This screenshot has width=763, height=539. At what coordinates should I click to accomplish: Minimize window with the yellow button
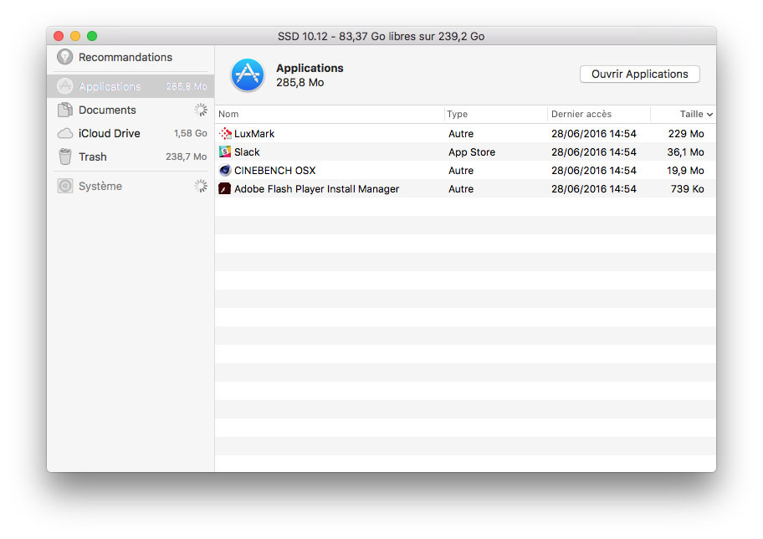(75, 36)
